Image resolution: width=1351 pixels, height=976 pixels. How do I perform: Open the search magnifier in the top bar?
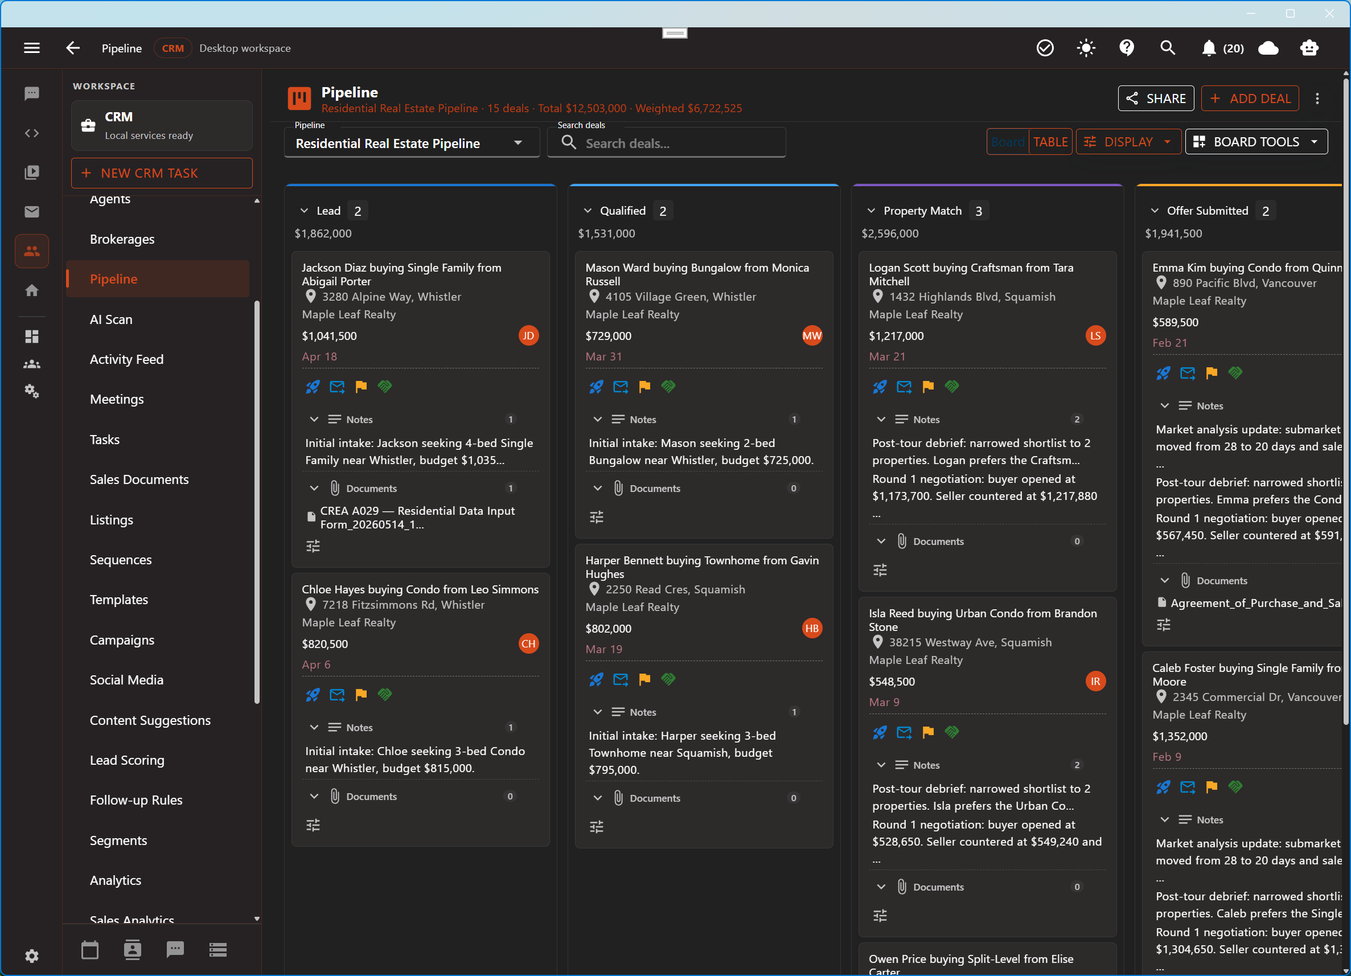(x=1168, y=48)
